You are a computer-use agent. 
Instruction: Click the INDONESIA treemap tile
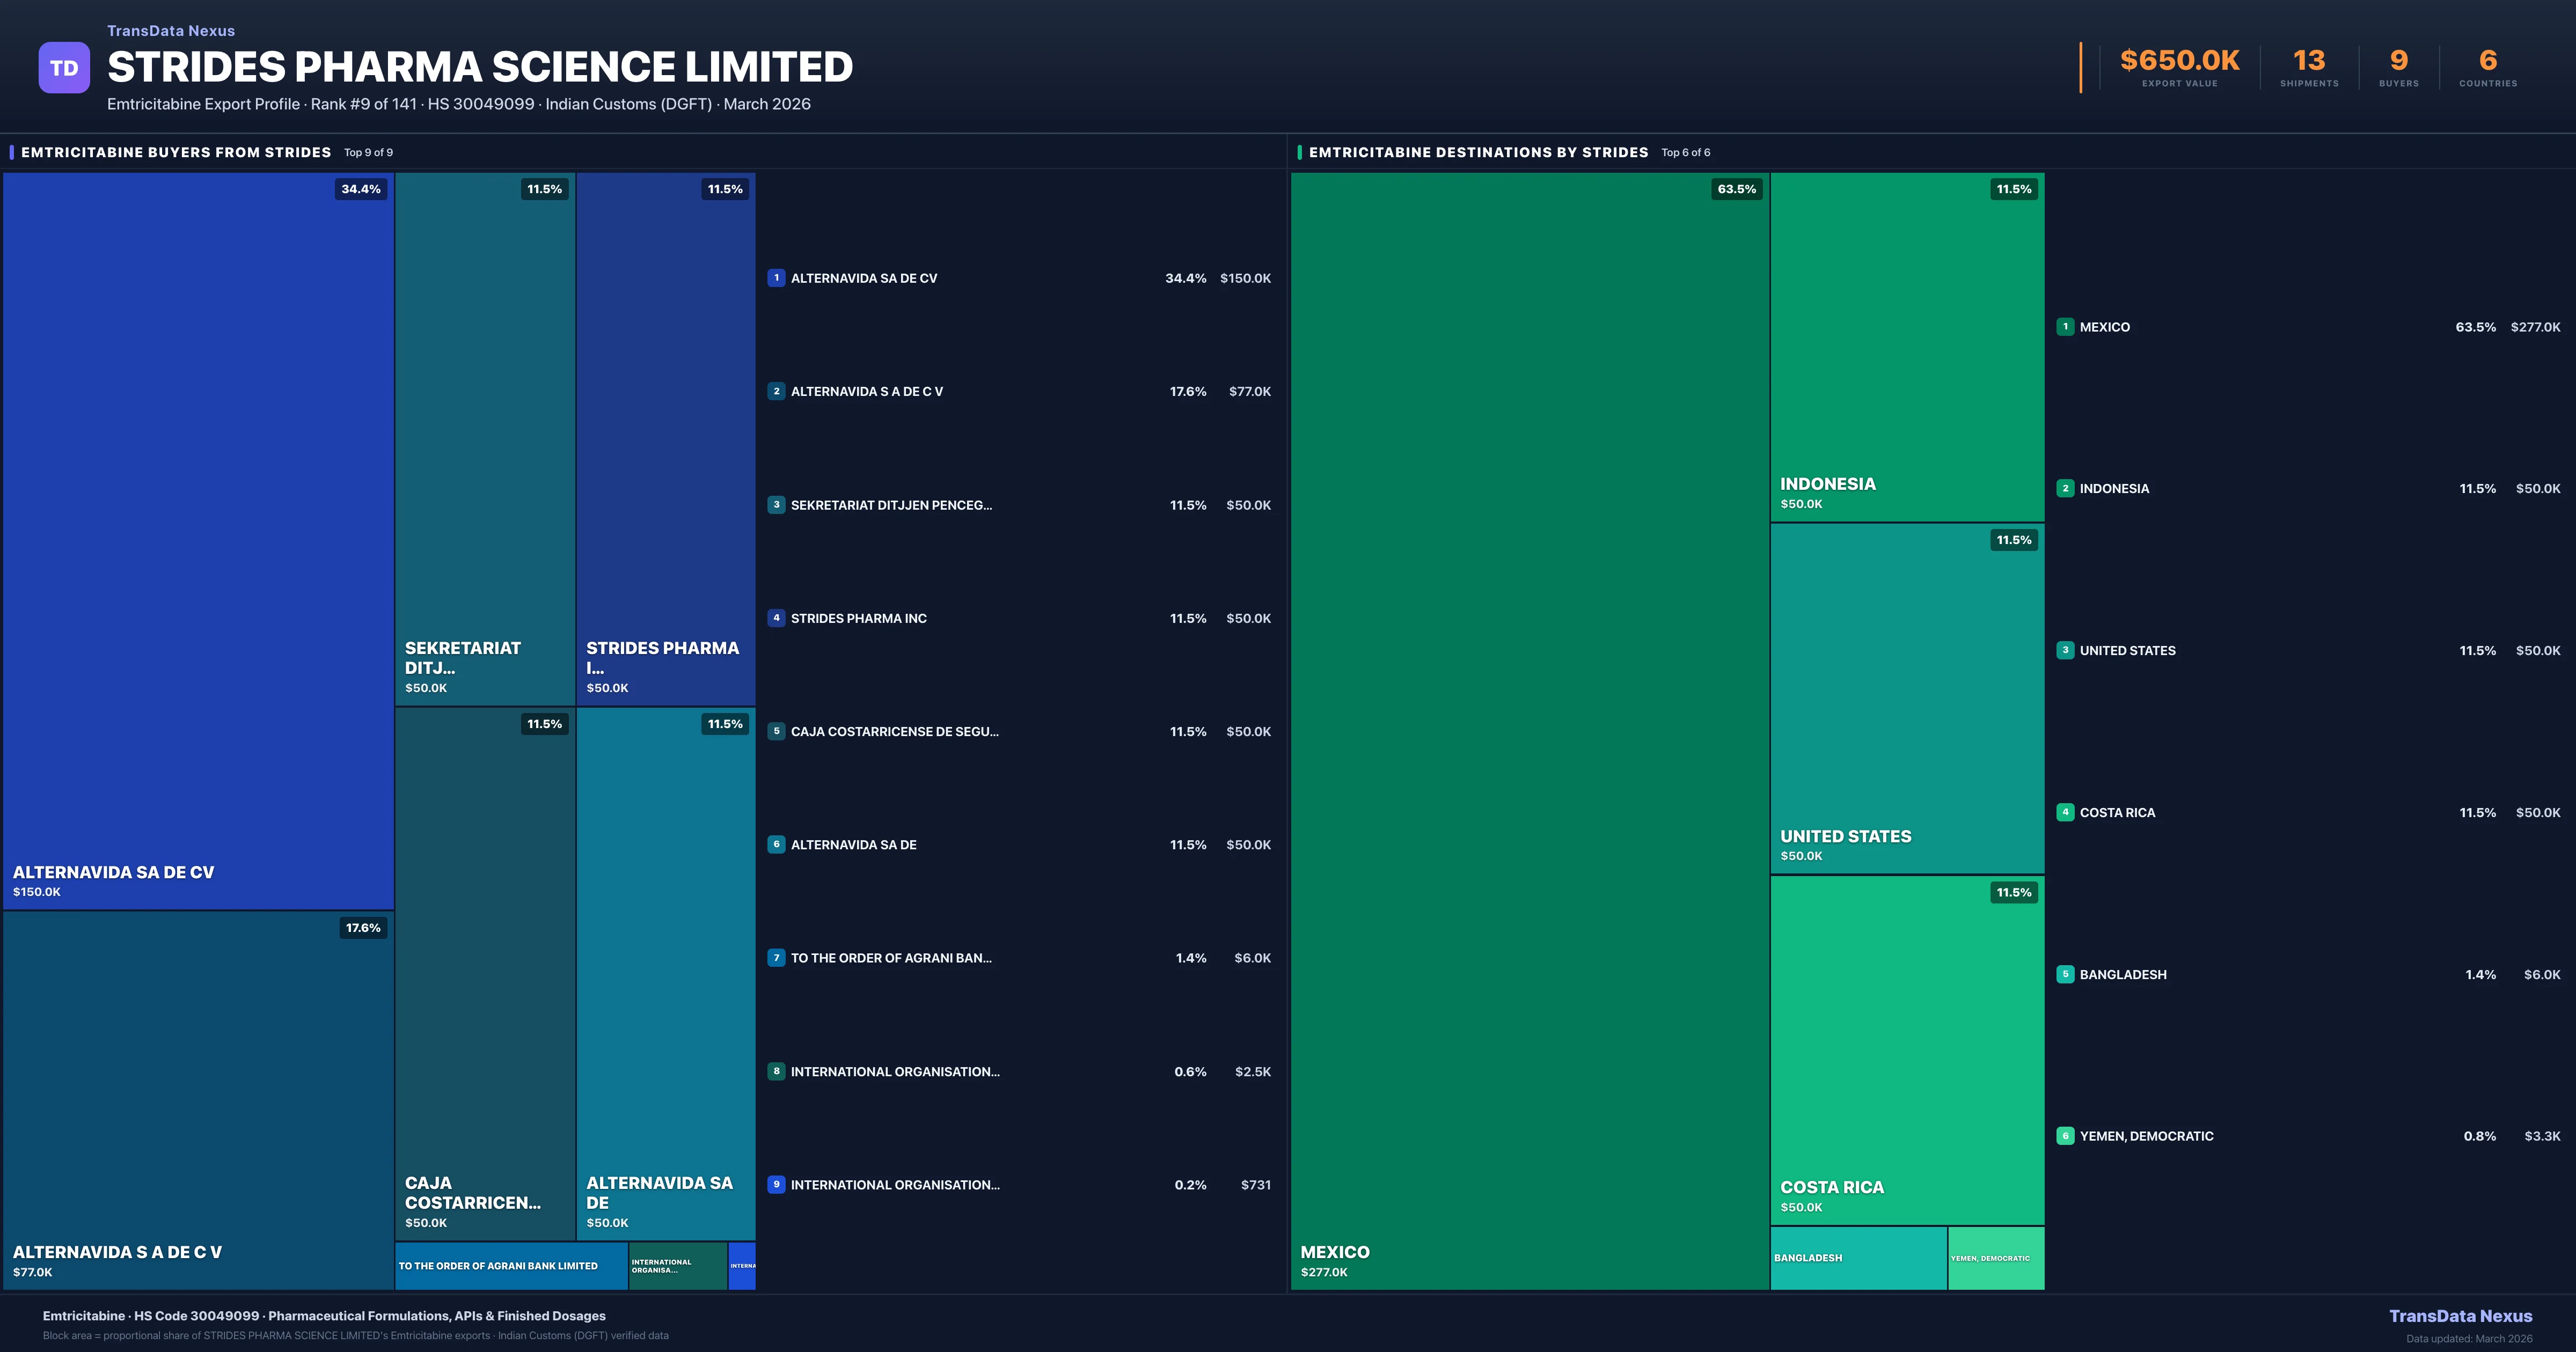tap(1907, 347)
